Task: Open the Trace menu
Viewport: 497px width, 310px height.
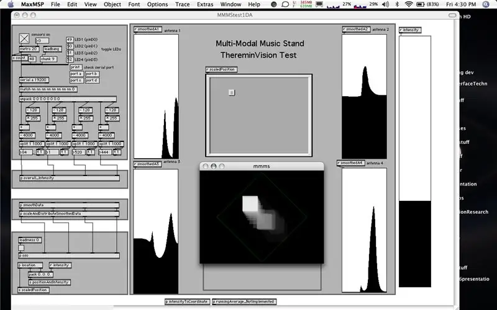Action: [183, 4]
